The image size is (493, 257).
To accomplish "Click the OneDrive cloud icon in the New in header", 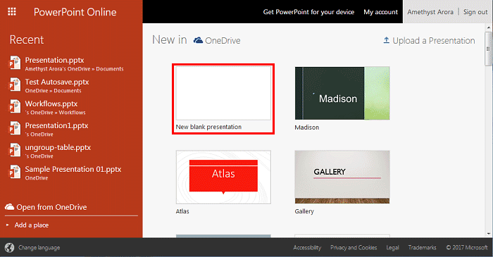I will point(198,40).
